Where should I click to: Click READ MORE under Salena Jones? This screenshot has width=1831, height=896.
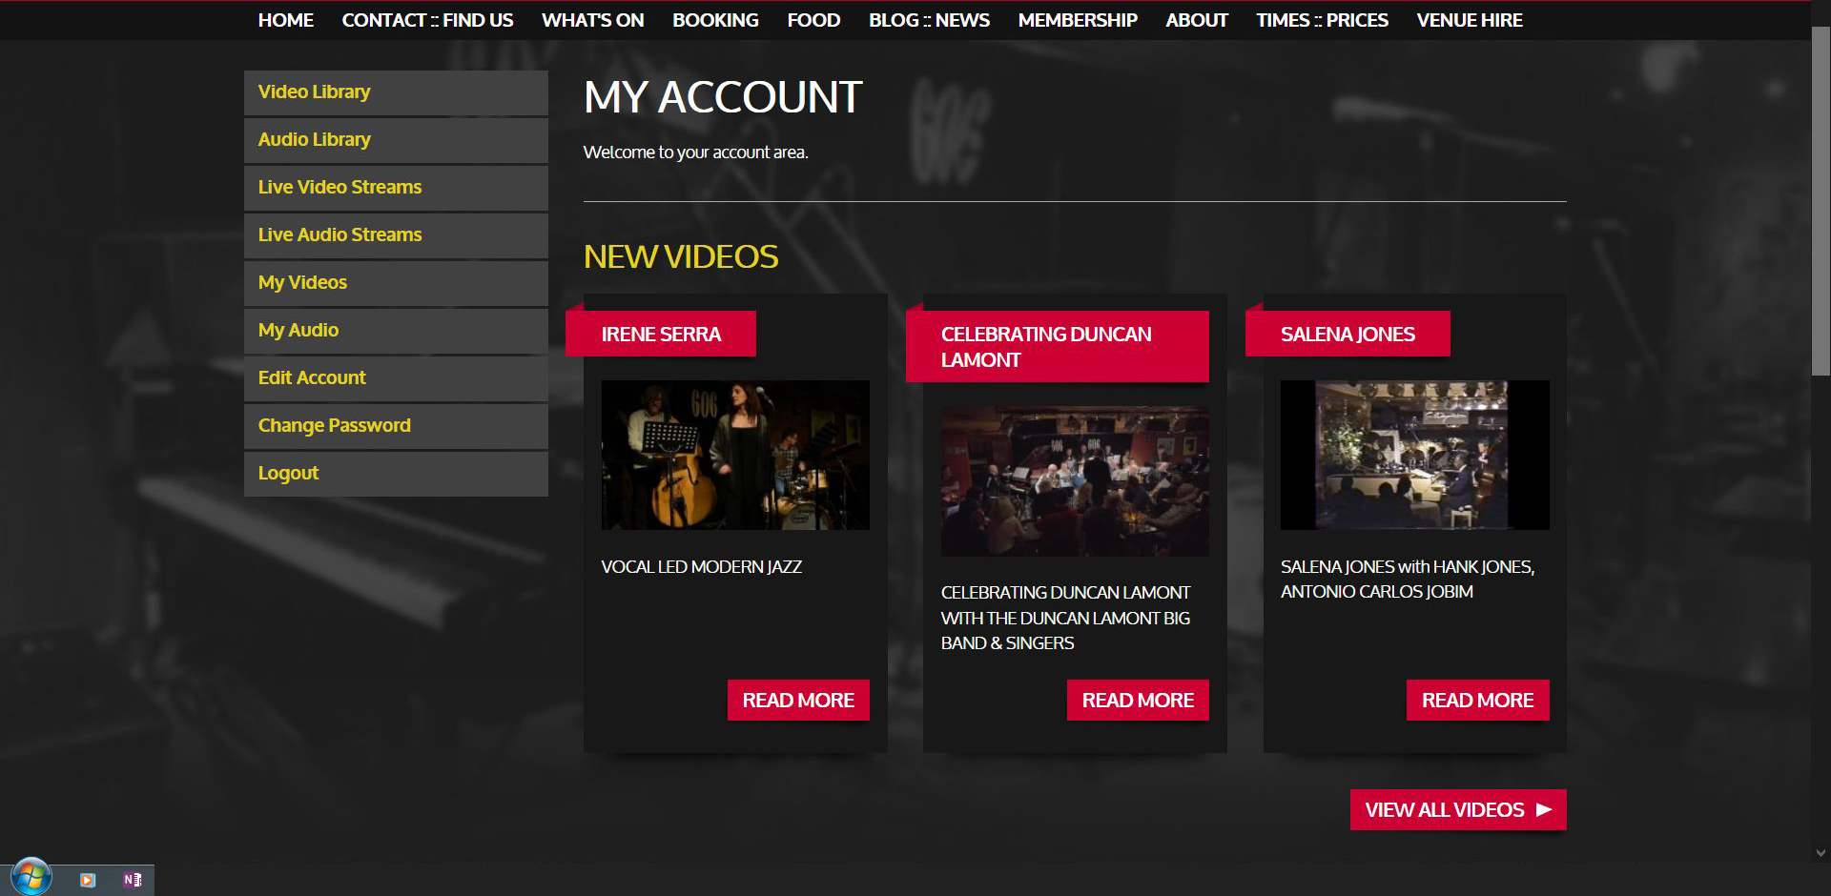point(1477,700)
